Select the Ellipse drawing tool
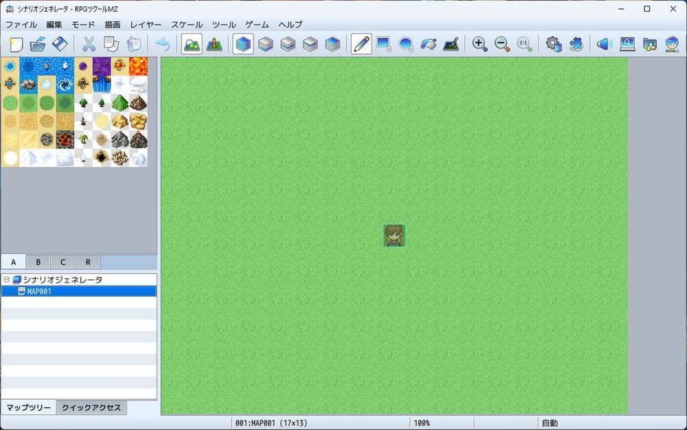The image size is (687, 430). (x=406, y=44)
